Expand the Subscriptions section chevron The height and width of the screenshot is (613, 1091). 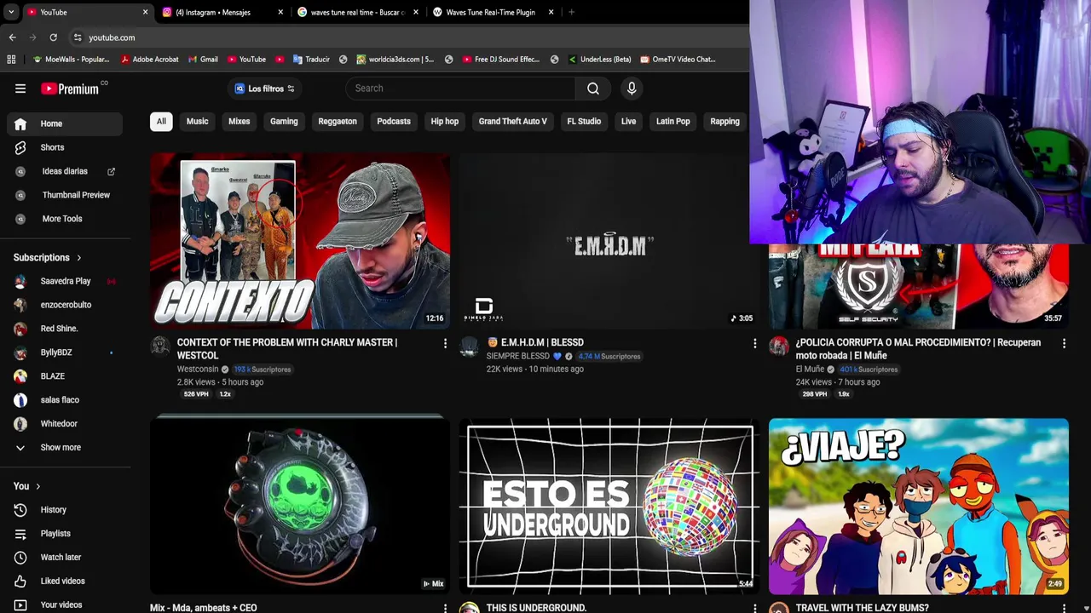pos(78,258)
